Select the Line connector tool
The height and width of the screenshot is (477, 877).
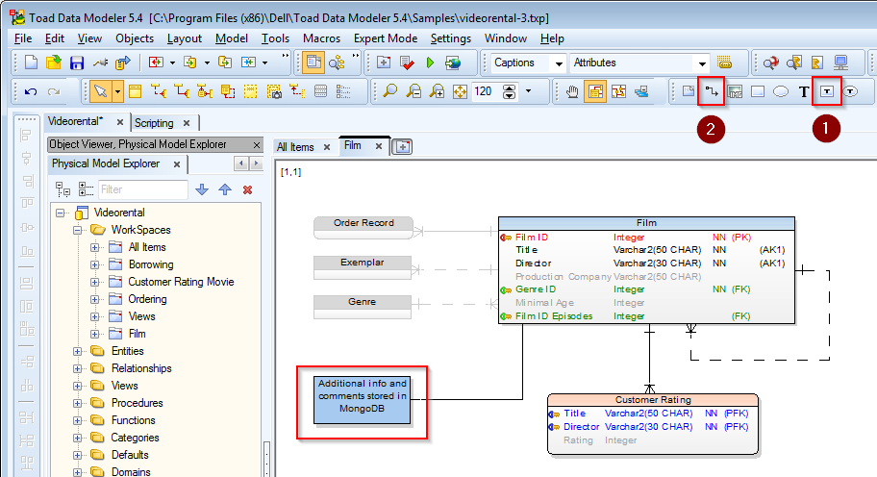coord(712,91)
